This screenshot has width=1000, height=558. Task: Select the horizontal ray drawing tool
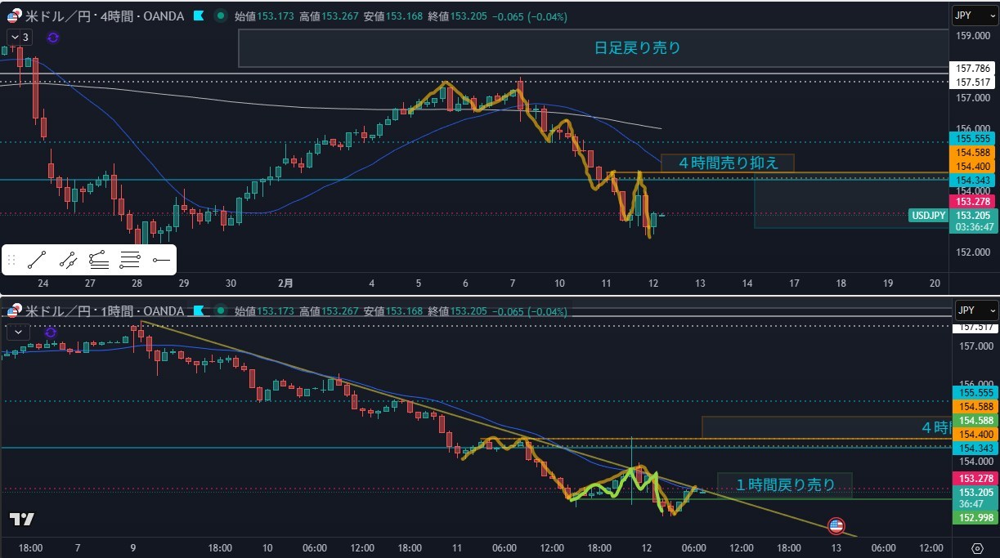[160, 261]
